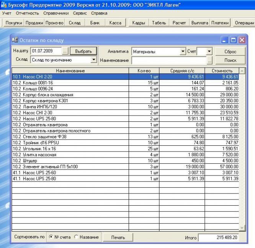Click the Остатки по складу window title icon
Viewport: 255px width, 248px height.
pos(15,40)
